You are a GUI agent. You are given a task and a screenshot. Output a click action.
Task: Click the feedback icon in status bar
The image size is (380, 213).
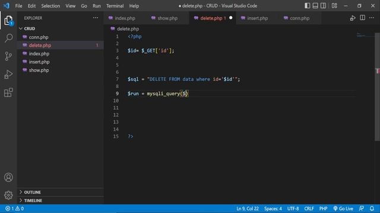point(362,209)
